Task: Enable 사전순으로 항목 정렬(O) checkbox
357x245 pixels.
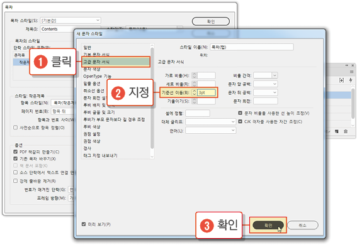Action: click(x=15, y=128)
